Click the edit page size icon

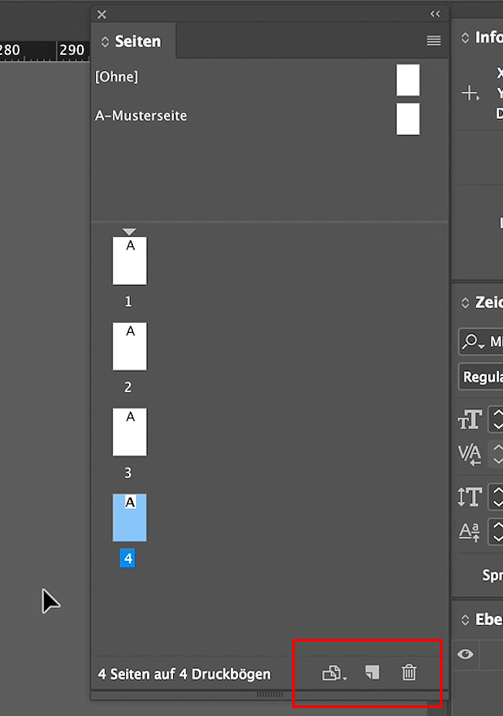333,674
